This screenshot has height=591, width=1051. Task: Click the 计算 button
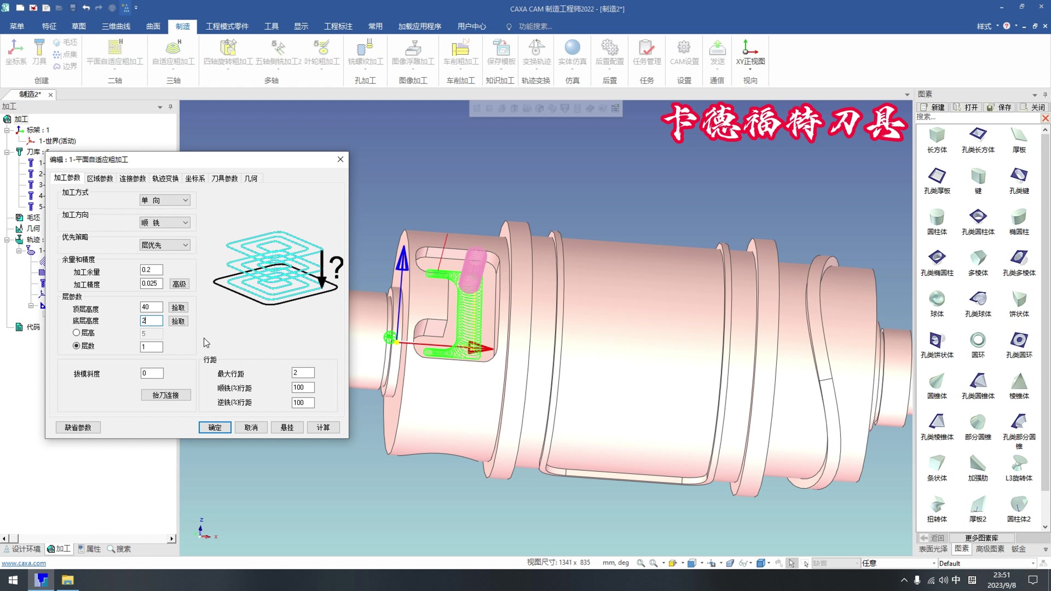click(x=323, y=427)
